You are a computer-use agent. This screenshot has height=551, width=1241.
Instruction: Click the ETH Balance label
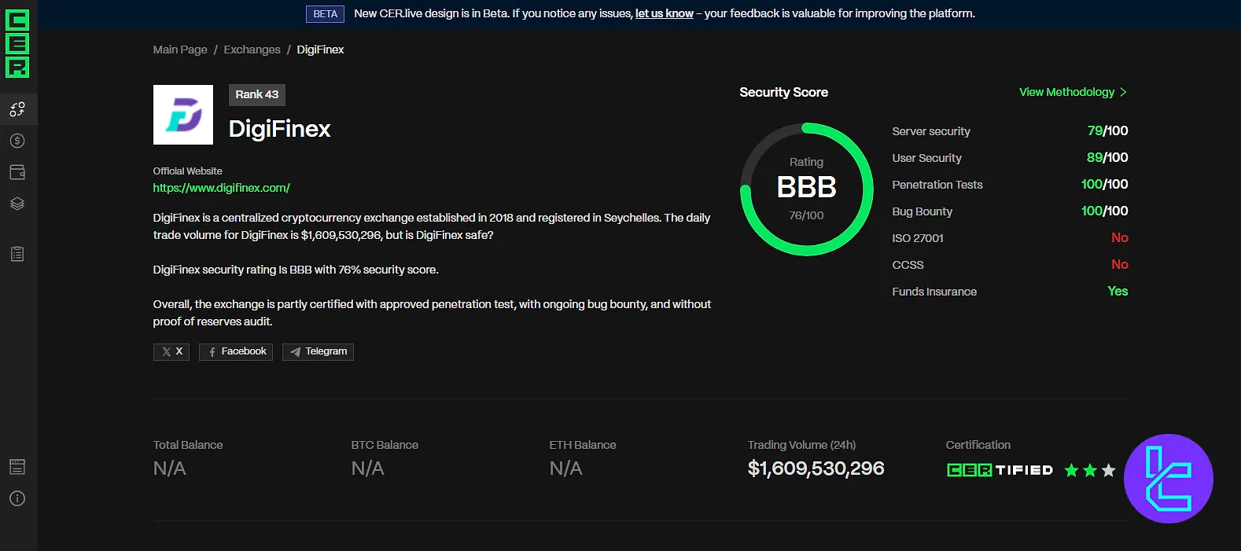[x=583, y=445]
